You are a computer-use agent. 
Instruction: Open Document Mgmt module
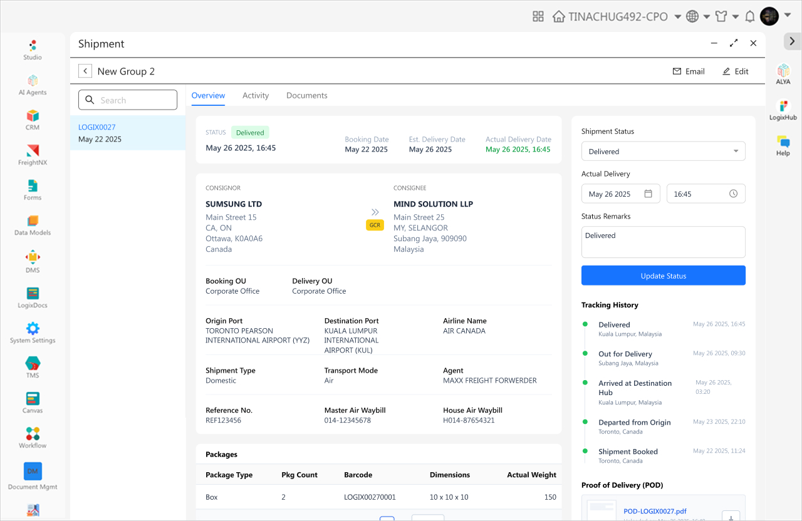click(x=33, y=477)
